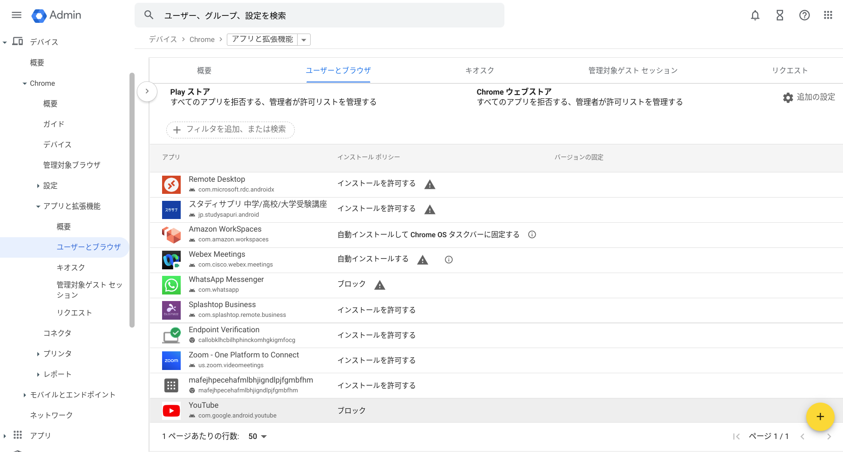Change YouTube install policy ブロック

click(352, 411)
